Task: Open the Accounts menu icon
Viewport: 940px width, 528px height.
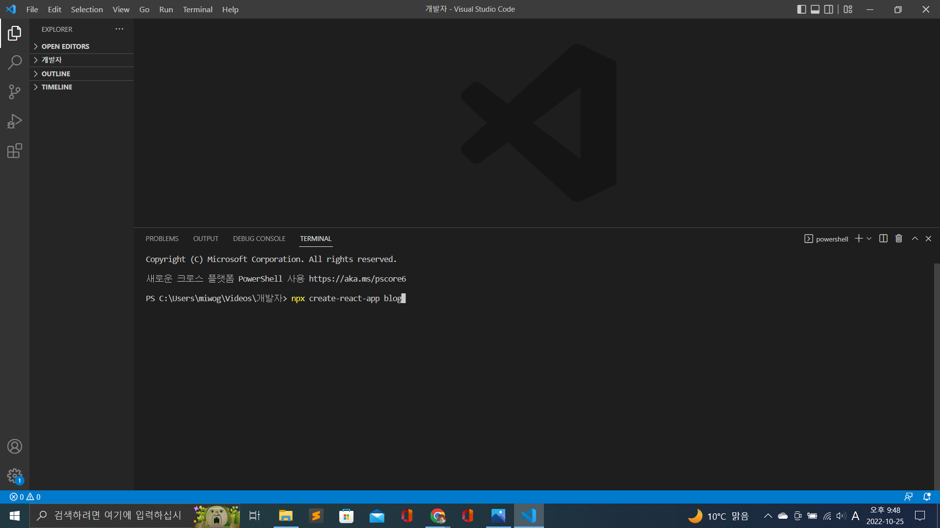Action: pyautogui.click(x=15, y=446)
